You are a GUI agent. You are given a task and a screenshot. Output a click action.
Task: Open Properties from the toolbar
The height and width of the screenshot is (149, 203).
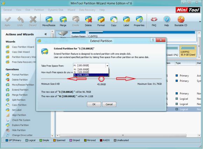coord(139,22)
